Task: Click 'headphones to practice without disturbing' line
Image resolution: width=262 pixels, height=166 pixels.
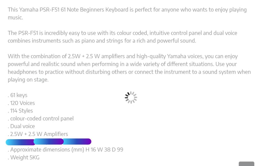Action: tap(129, 72)
